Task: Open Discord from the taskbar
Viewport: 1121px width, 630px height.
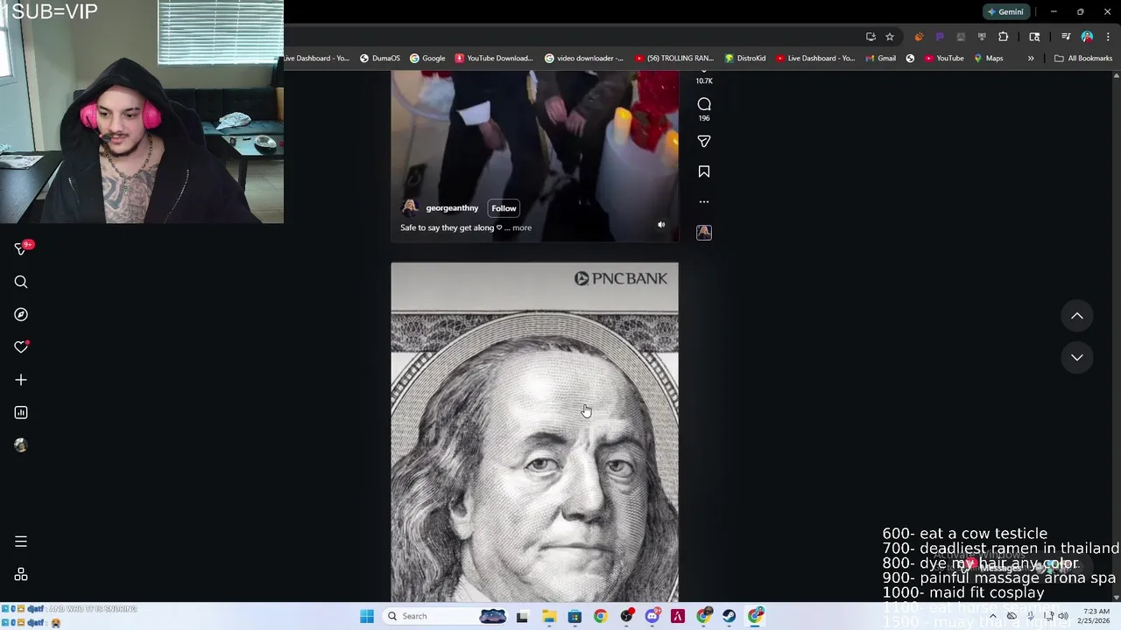Action: click(x=652, y=616)
